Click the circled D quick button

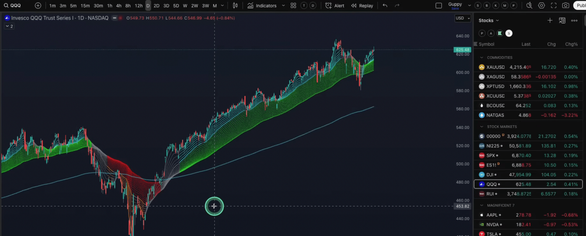tap(313, 5)
